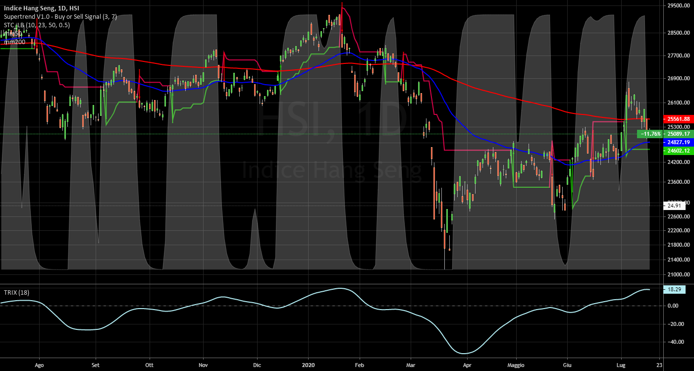Click 0.00 on the TRIX axis
This screenshot has width=694, height=371.
point(673,306)
